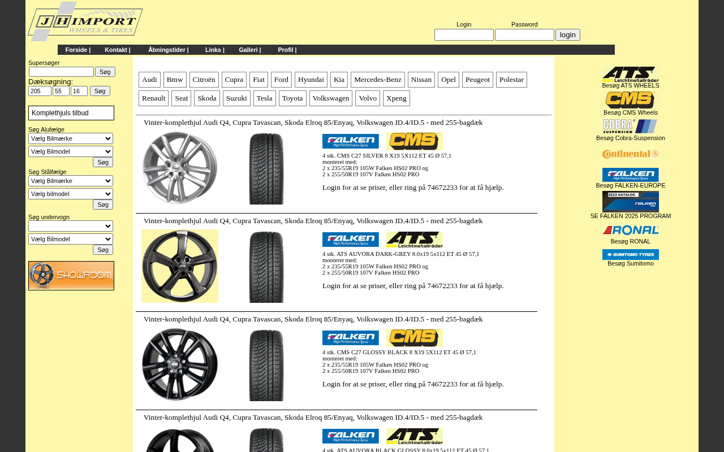Click the tire profile field showing 55
The width and height of the screenshot is (724, 452).
[x=61, y=91]
